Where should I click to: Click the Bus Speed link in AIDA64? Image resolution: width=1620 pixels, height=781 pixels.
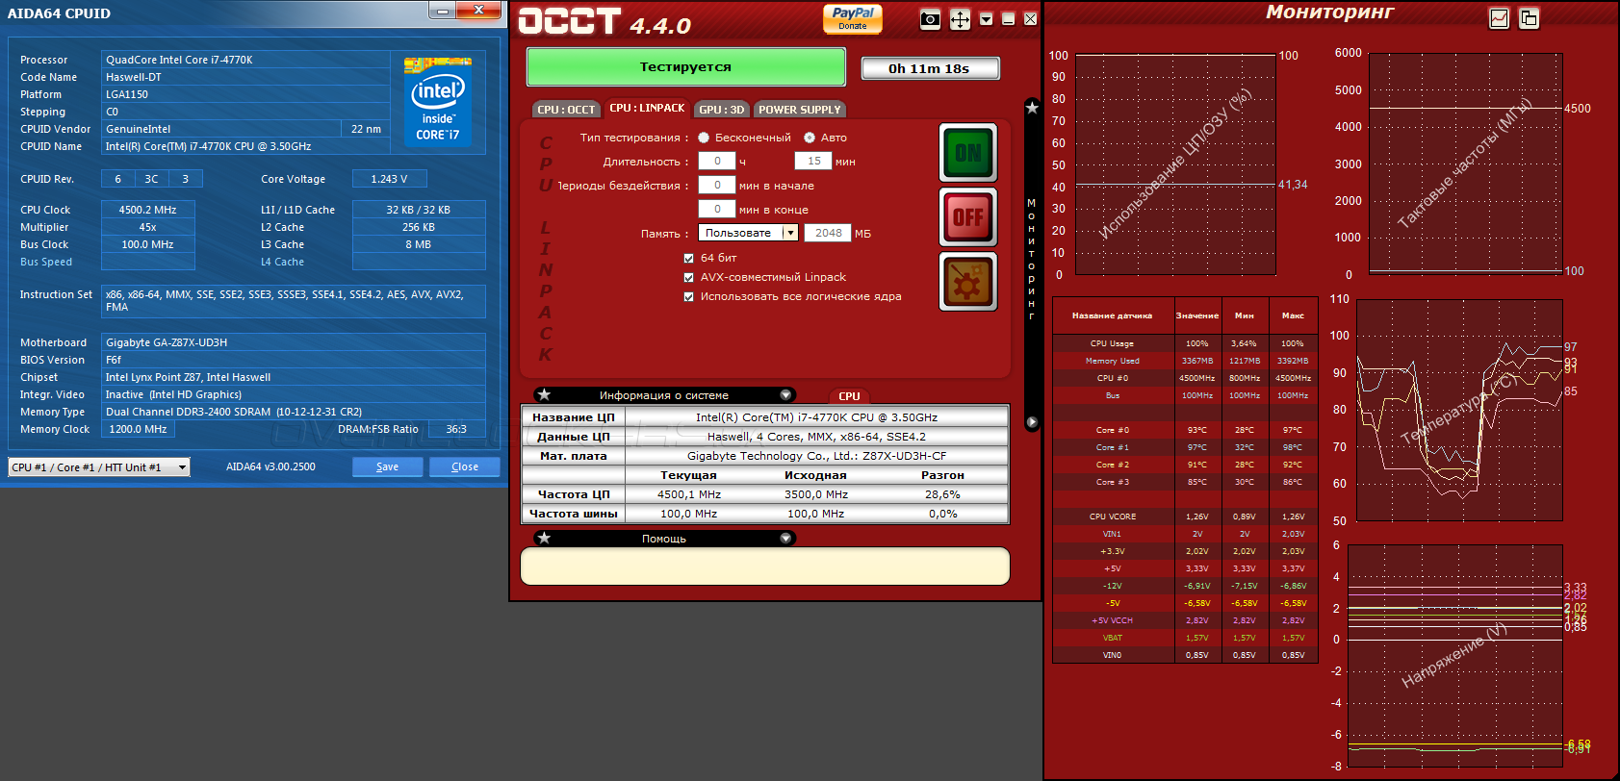(x=46, y=262)
